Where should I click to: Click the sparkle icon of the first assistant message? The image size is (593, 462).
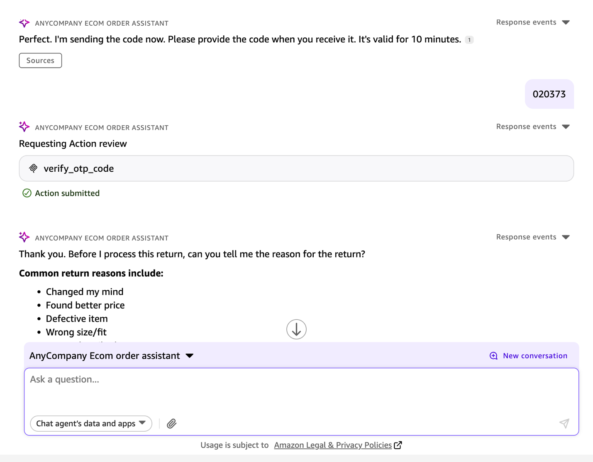point(24,23)
